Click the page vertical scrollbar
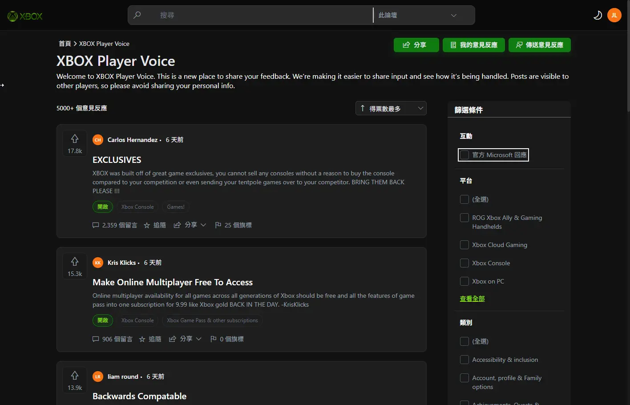This screenshot has width=630, height=405. click(628, 56)
